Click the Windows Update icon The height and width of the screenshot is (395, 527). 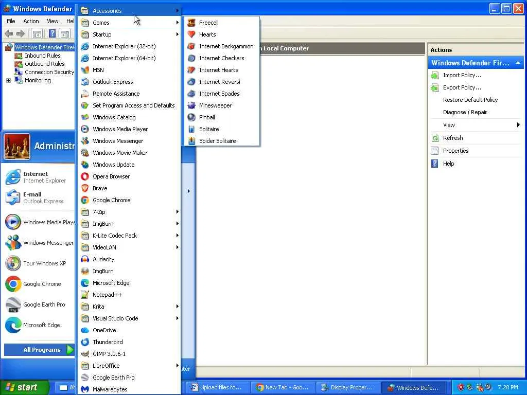(85, 165)
